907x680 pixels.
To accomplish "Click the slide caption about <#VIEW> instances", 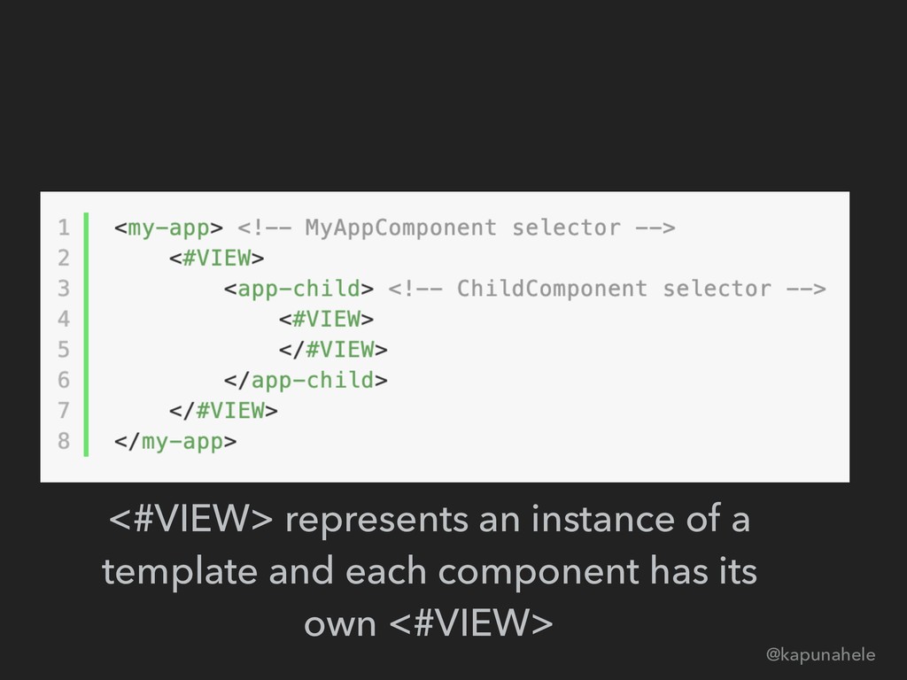I will point(430,573).
